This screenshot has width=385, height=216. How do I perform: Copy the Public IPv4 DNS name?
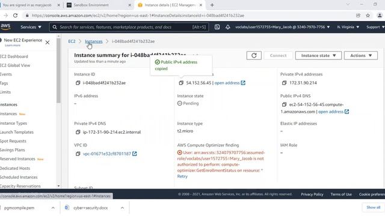click(284, 104)
